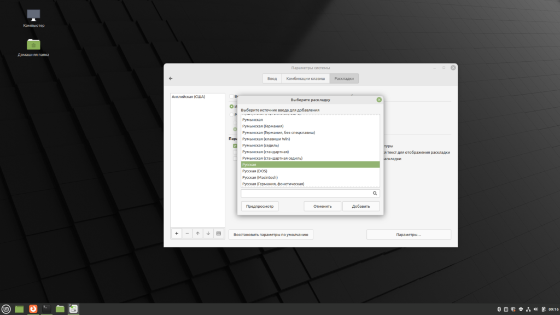560x315 pixels.
Task: Toggle the checked green checkbox behind the dialog
Action: 235,146
